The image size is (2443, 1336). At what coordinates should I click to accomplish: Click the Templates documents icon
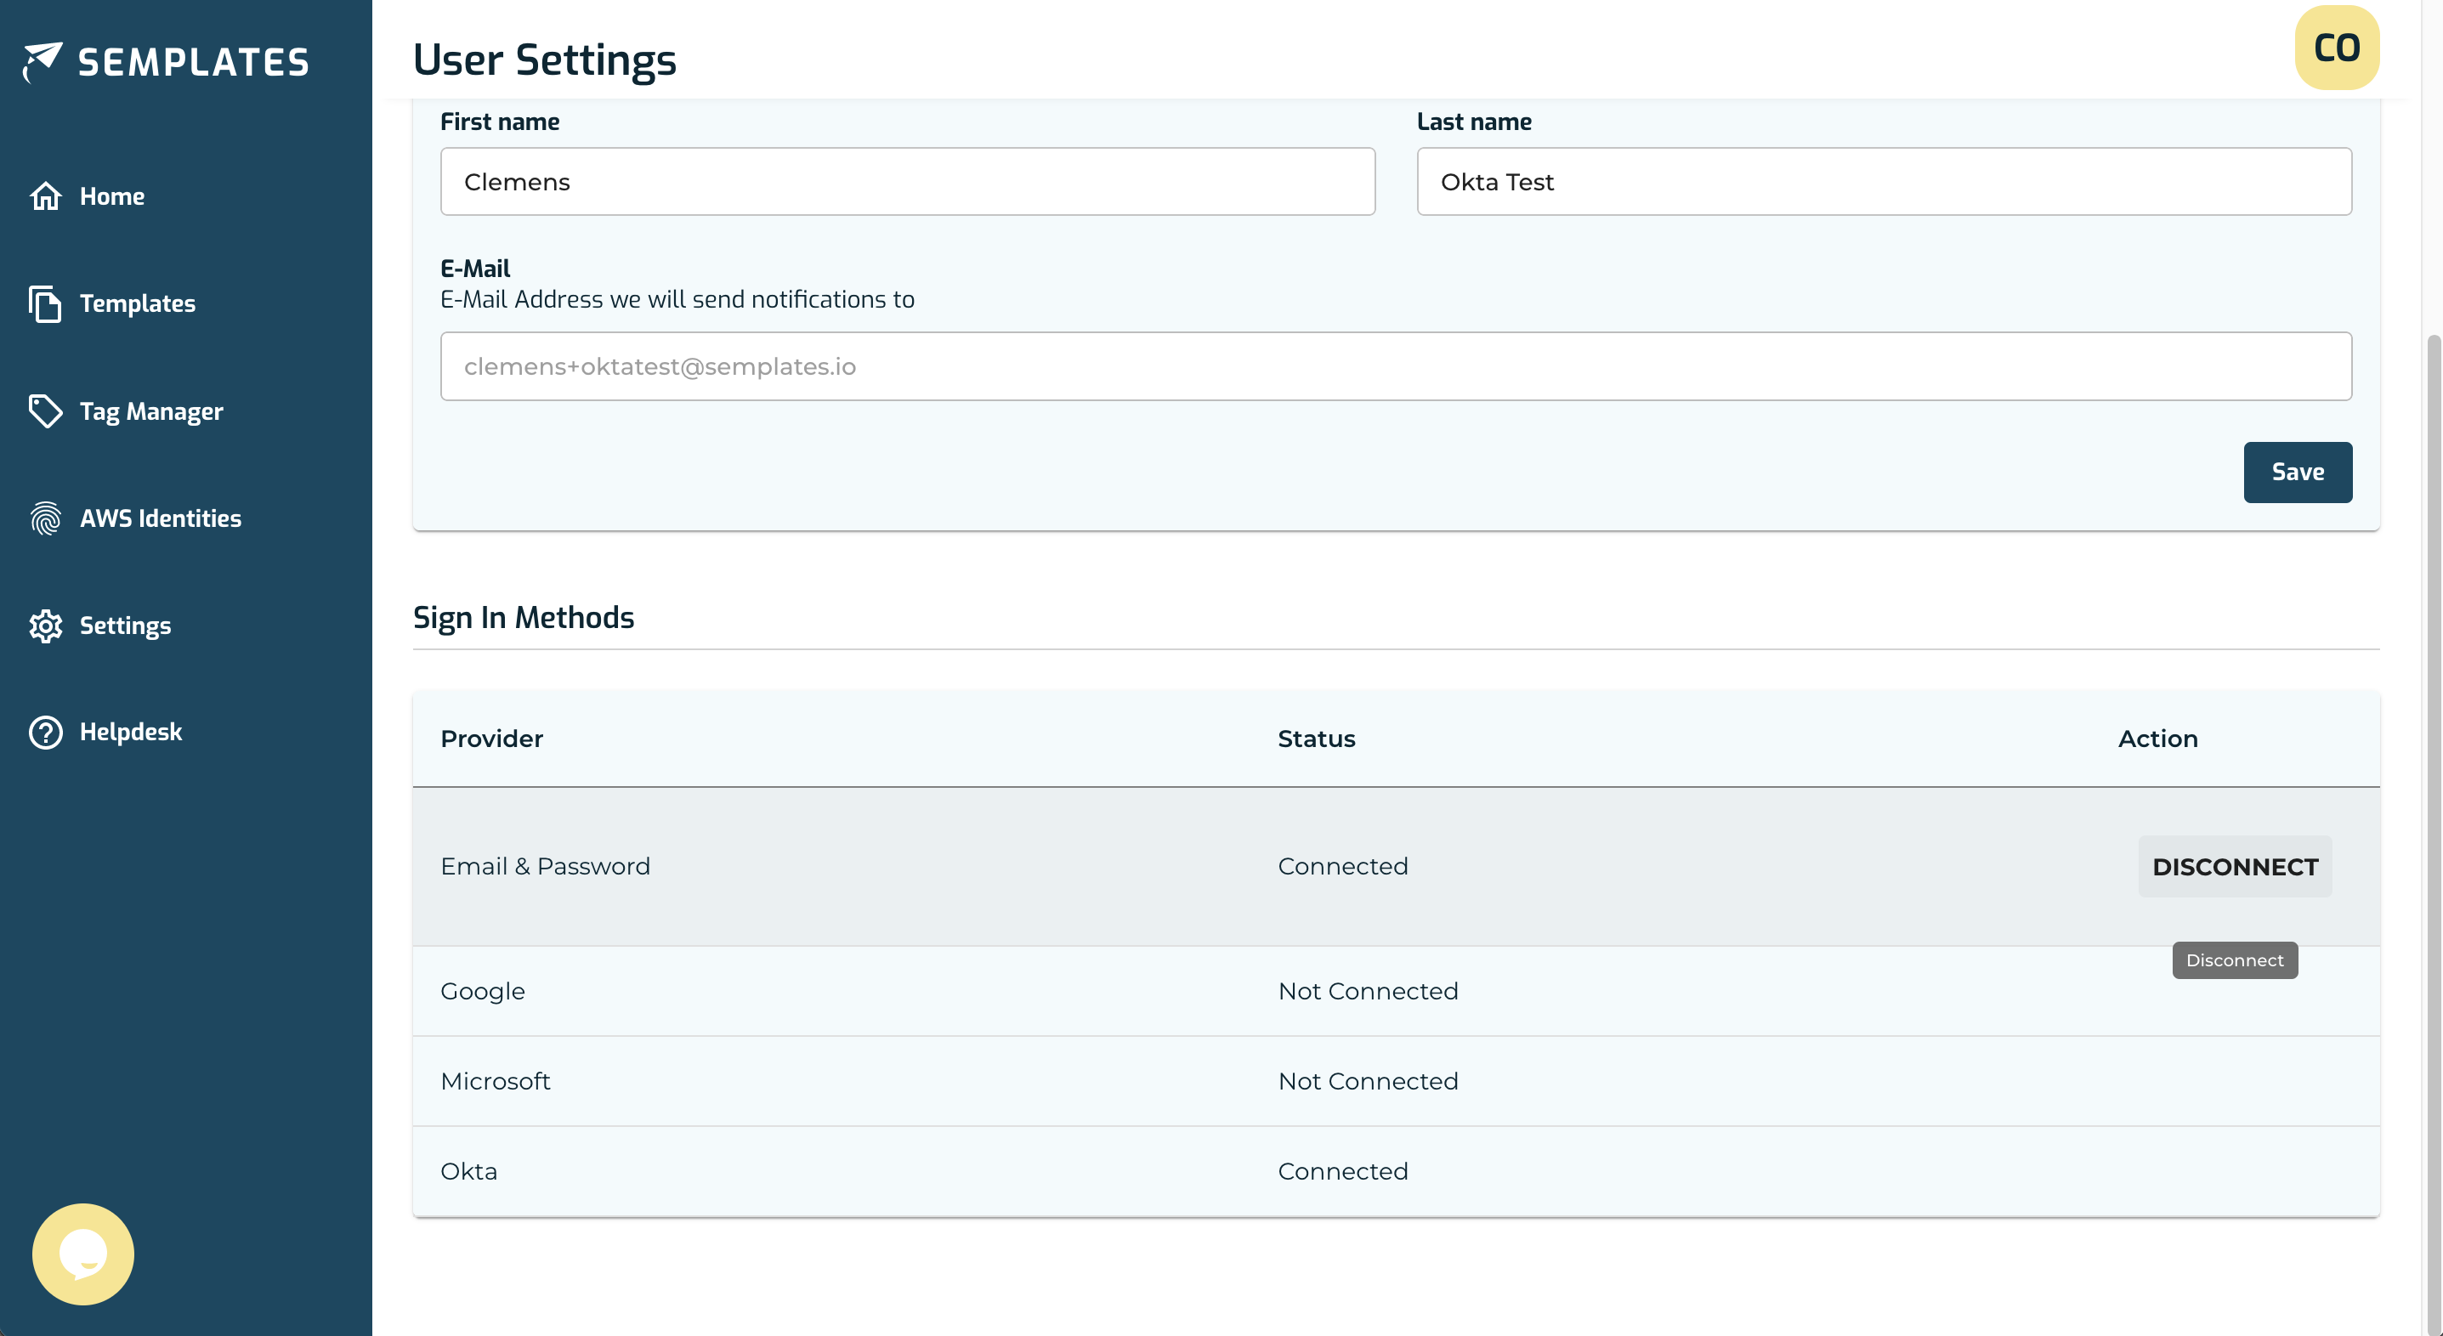click(x=46, y=303)
